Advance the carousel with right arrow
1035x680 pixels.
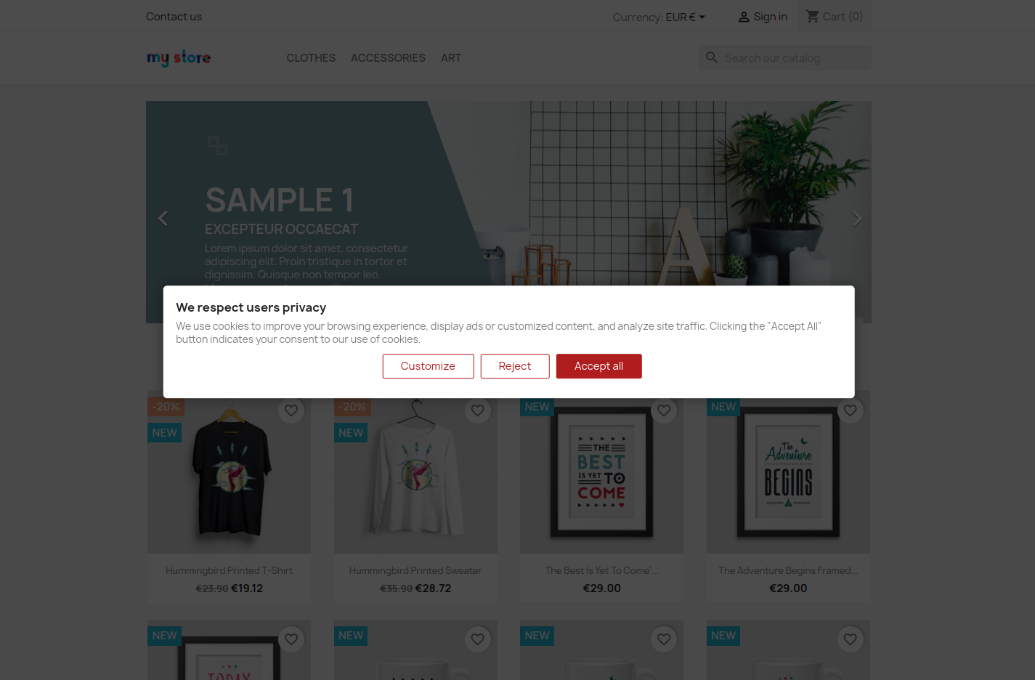(x=857, y=218)
